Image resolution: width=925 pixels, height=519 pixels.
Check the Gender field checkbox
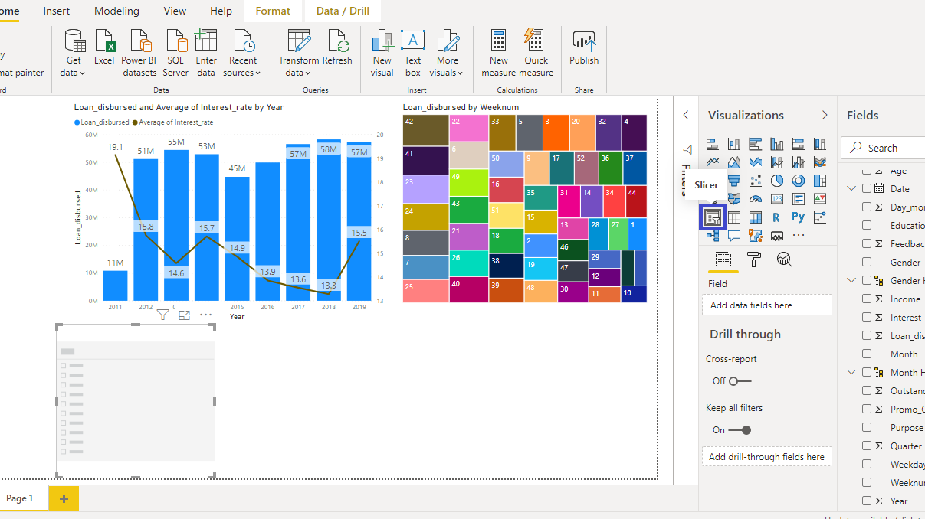tap(867, 262)
